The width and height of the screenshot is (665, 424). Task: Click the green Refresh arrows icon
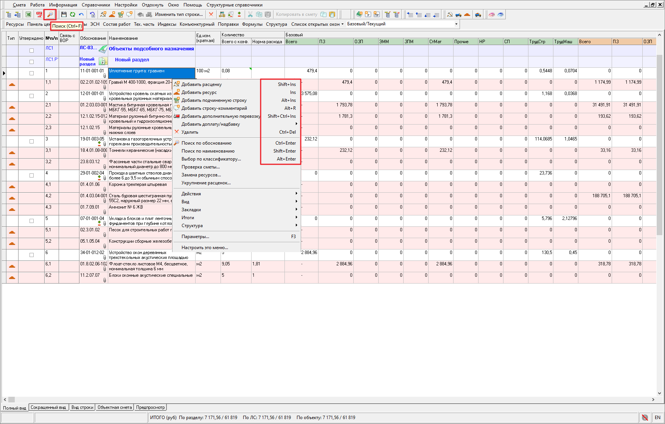click(x=72, y=14)
